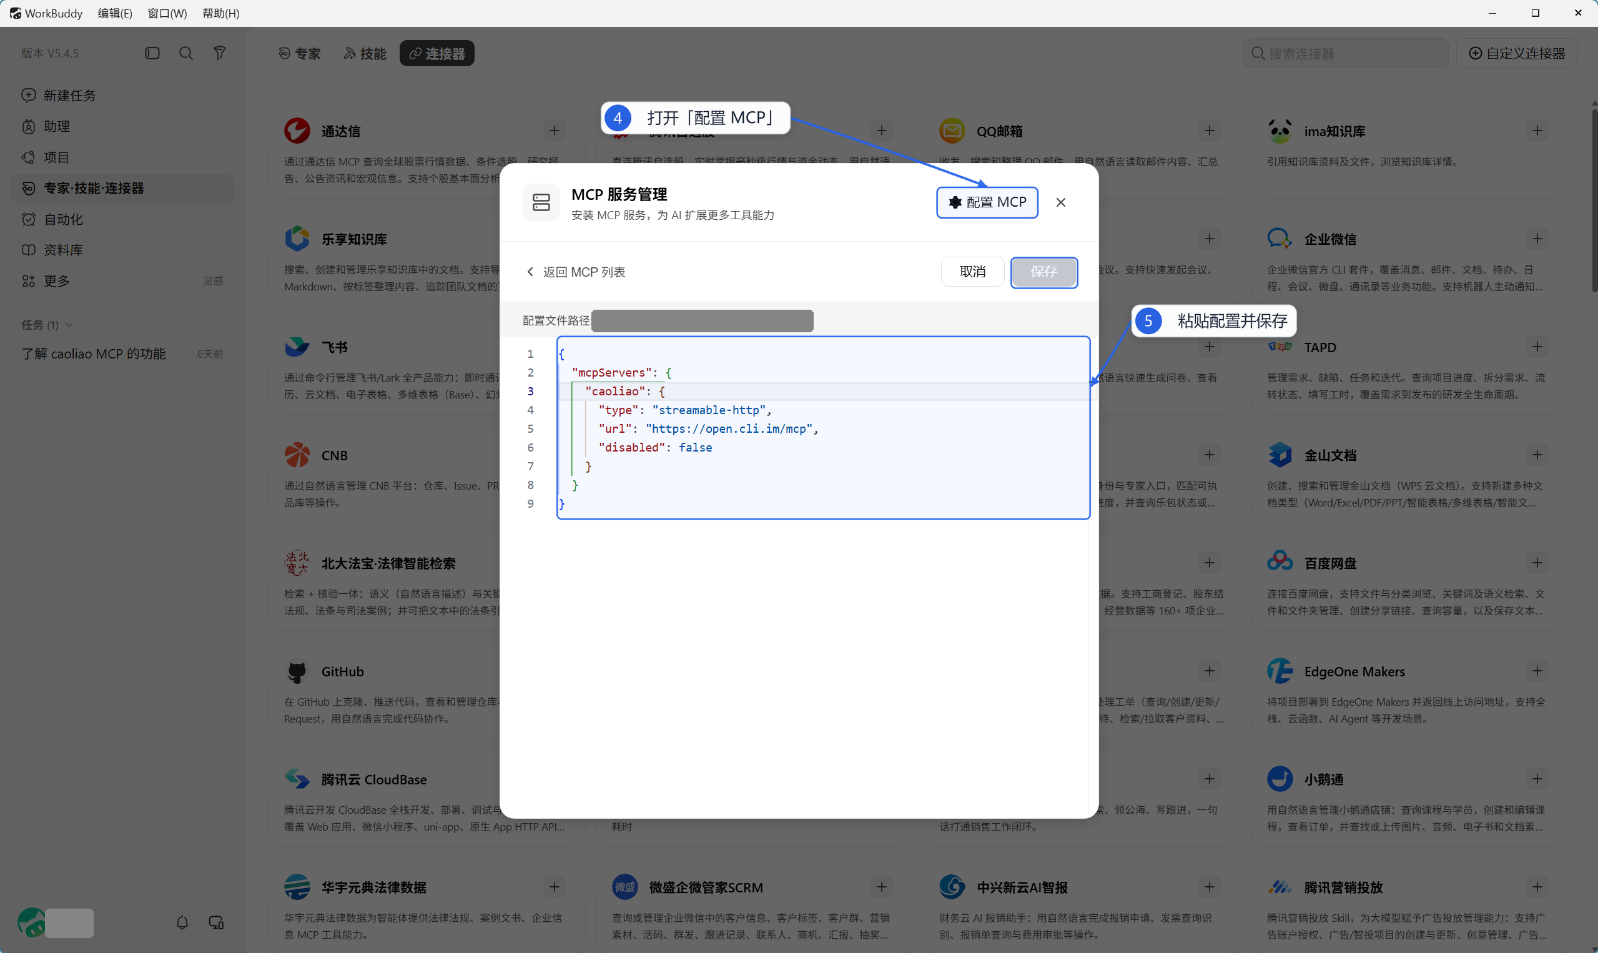The width and height of the screenshot is (1598, 953).
Task: Expand the 任务 (1) section
Action: coord(47,325)
